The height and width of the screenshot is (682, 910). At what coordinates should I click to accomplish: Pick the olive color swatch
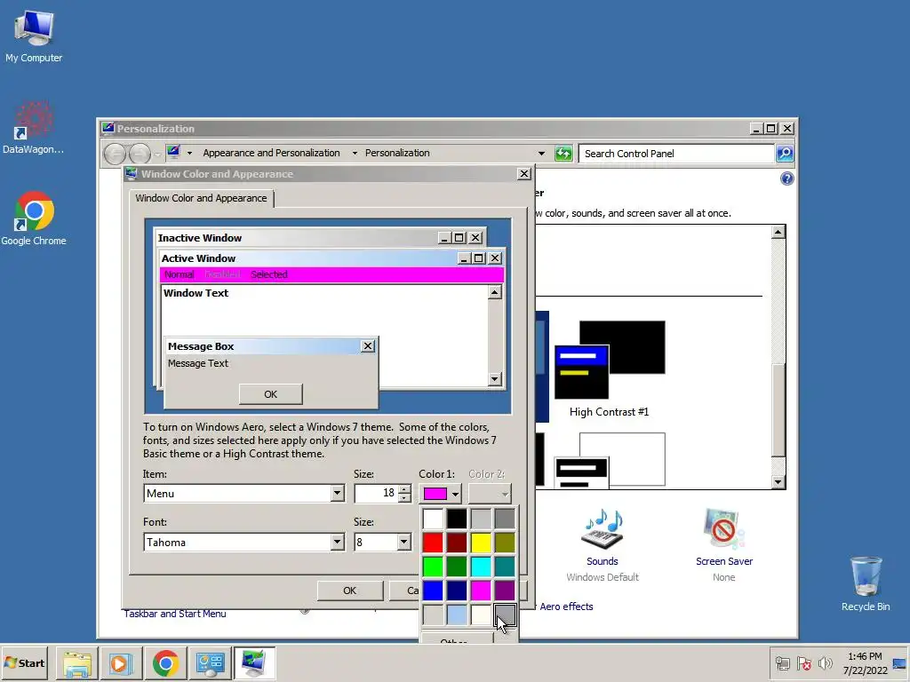point(505,543)
